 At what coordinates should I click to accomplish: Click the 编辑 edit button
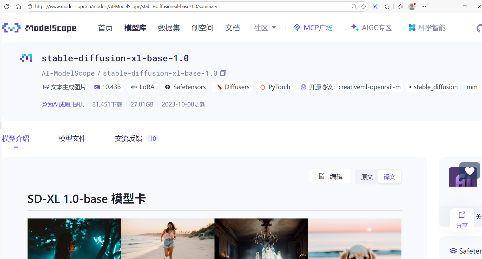(x=330, y=177)
